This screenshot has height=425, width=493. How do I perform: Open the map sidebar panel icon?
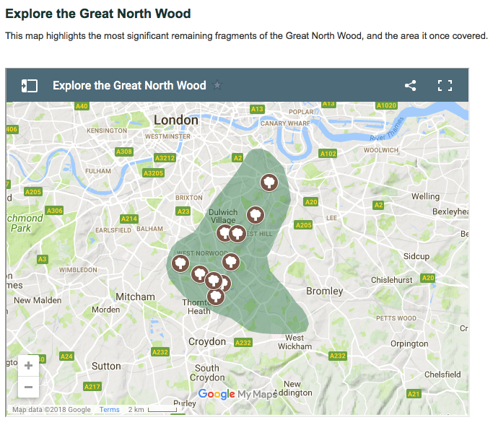29,86
